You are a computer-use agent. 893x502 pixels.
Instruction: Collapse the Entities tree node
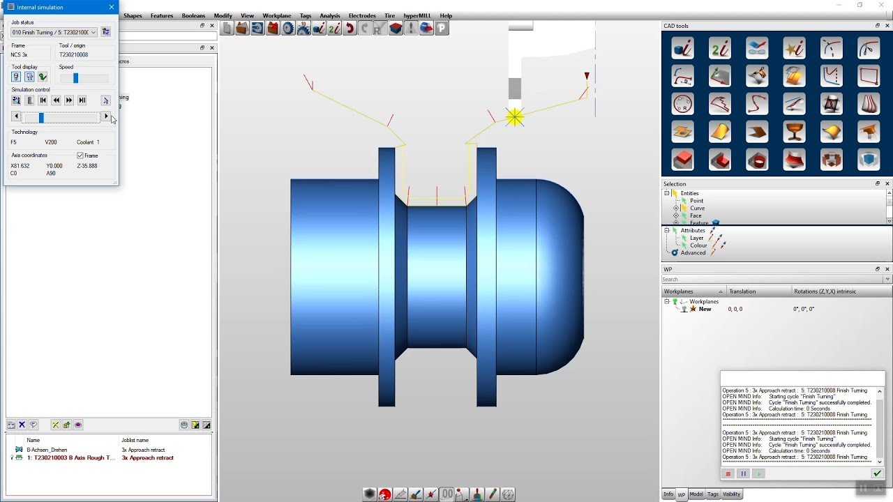[x=666, y=193]
